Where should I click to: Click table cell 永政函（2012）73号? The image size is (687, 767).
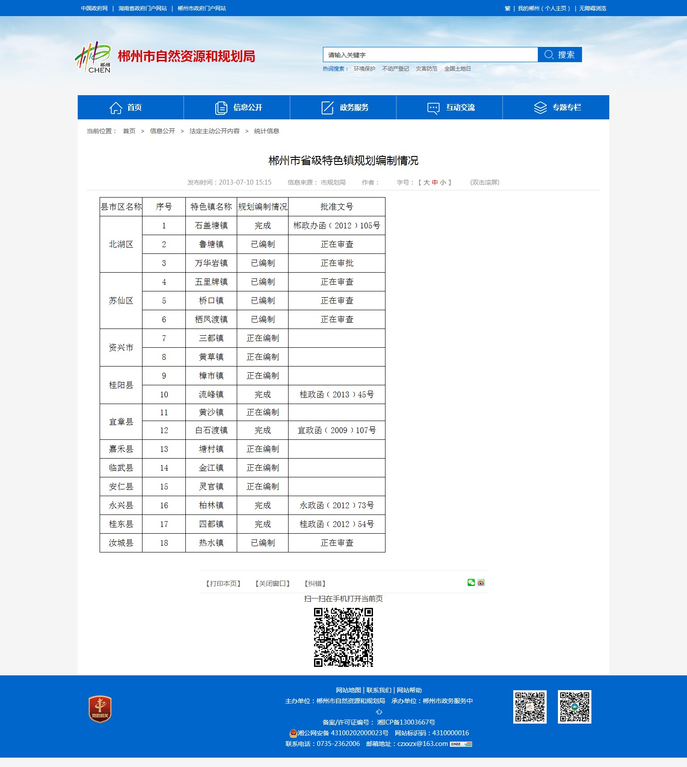337,506
